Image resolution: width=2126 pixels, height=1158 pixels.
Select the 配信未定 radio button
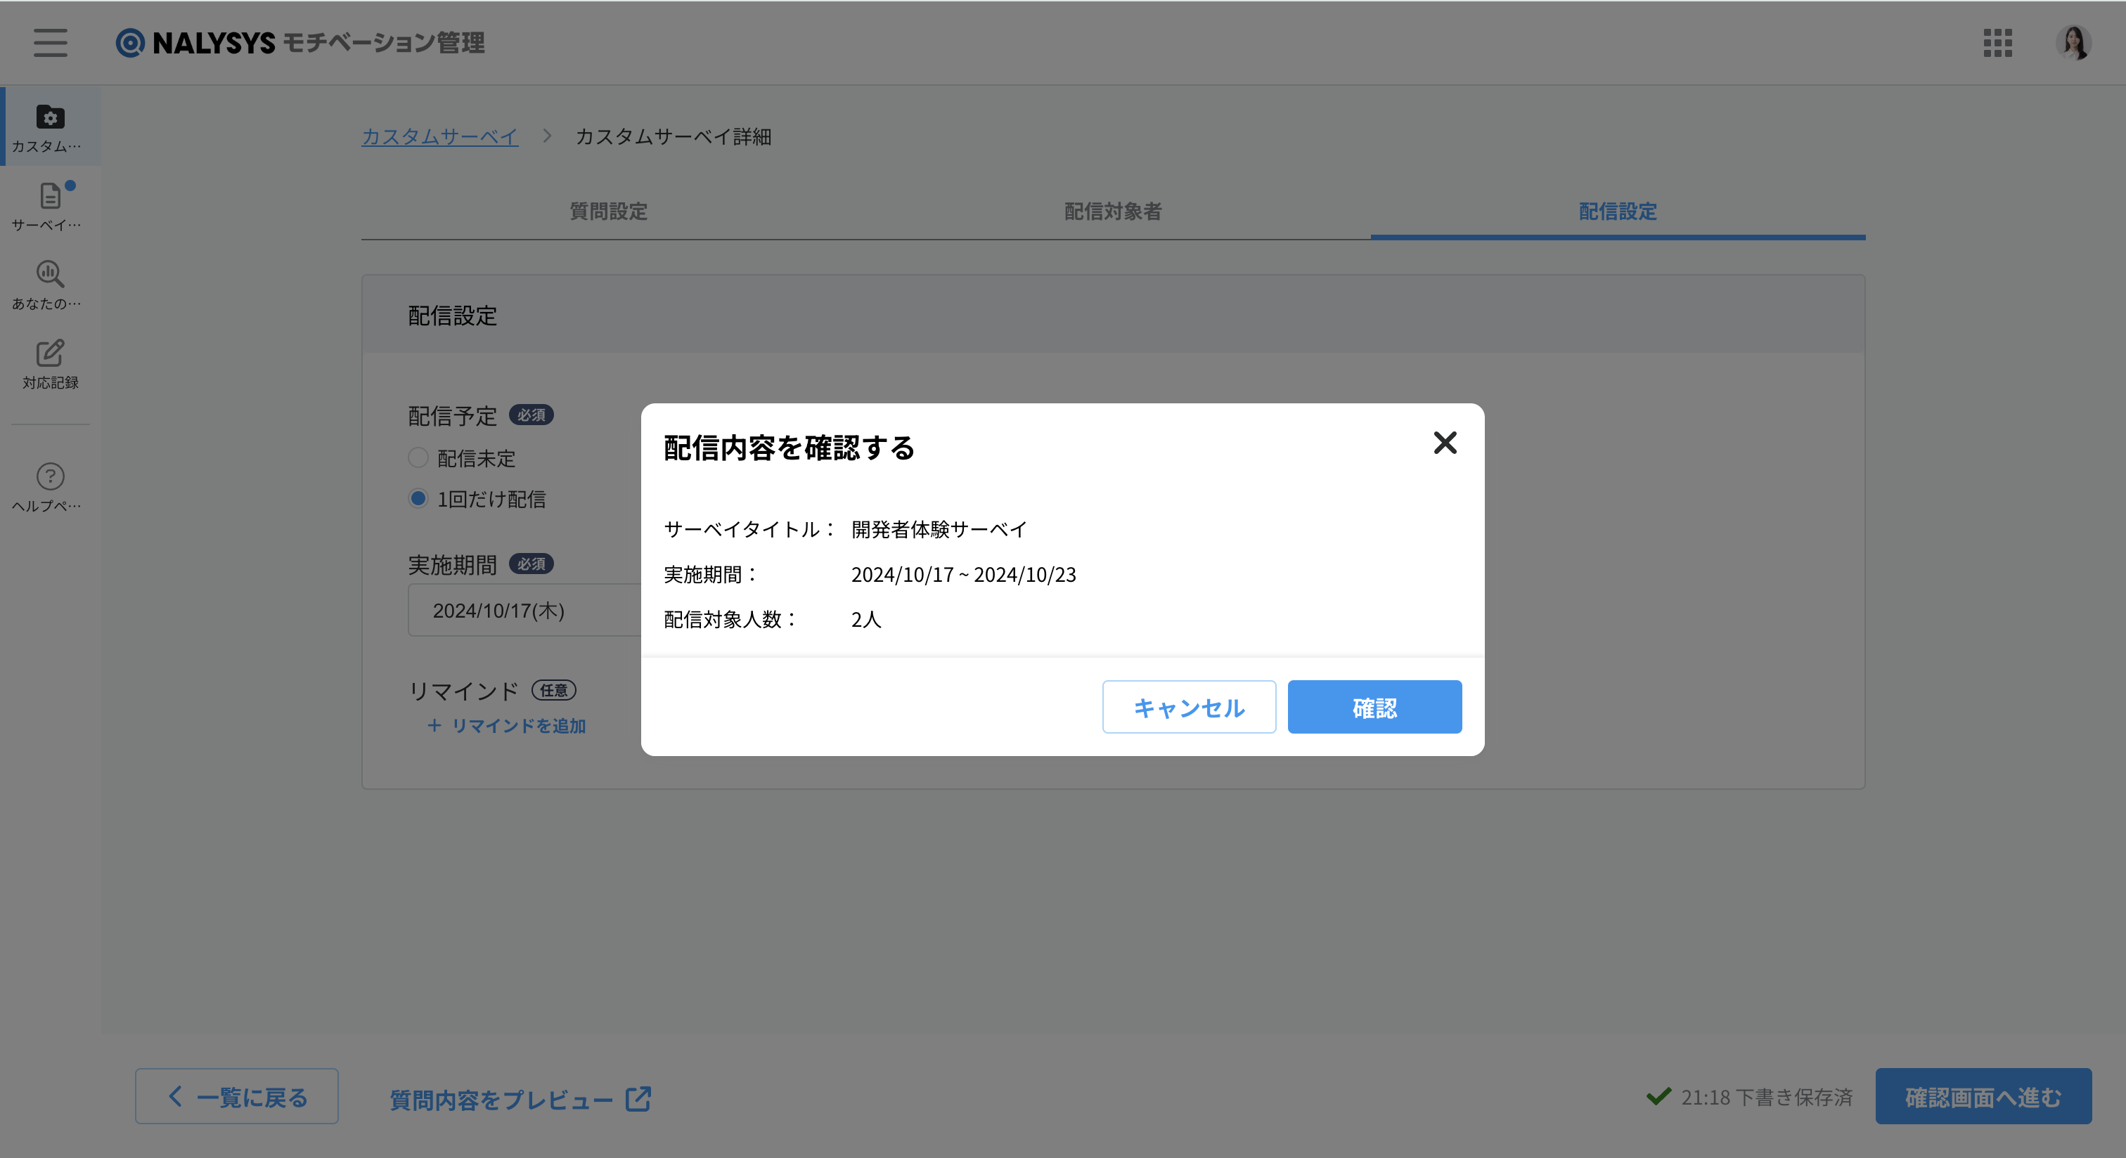point(418,457)
